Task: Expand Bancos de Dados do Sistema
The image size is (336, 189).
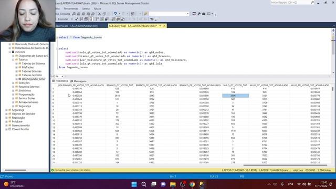Action: point(10,44)
